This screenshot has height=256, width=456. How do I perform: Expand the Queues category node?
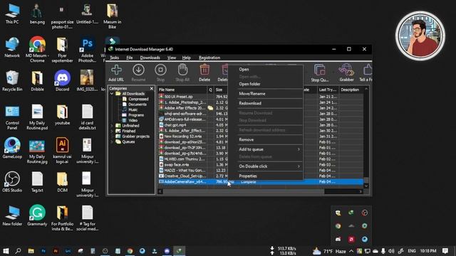click(112, 142)
